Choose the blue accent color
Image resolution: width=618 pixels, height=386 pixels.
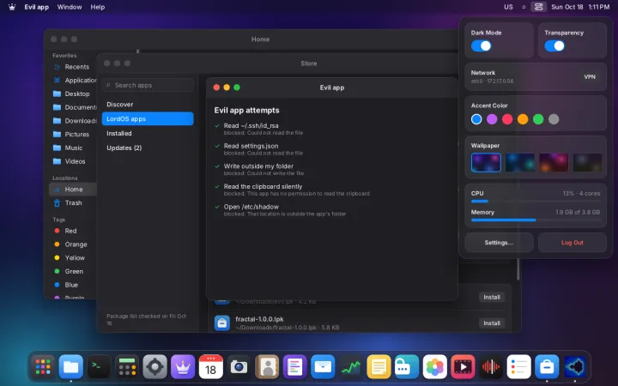click(x=476, y=119)
